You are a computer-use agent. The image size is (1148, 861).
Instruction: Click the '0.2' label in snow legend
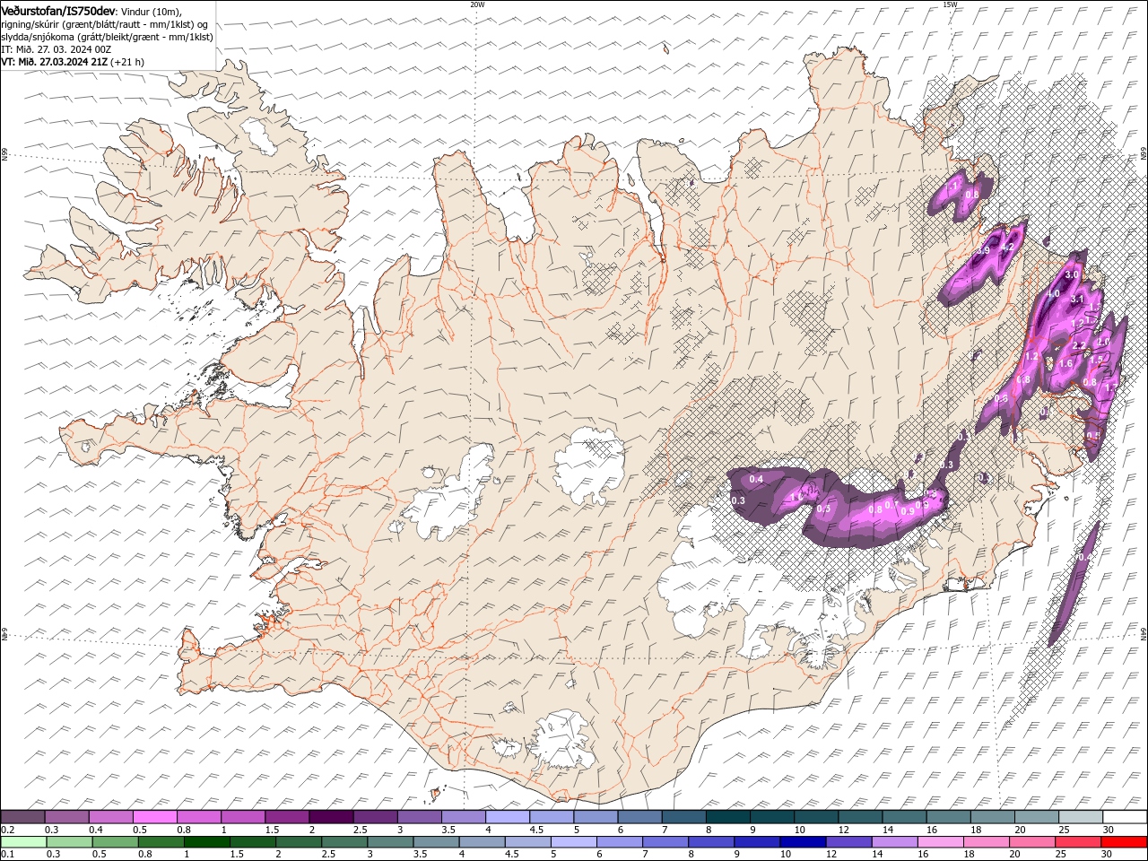click(x=6, y=830)
